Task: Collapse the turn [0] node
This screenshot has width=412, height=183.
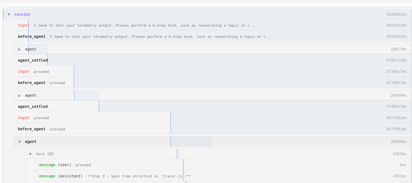Action: coord(30,154)
